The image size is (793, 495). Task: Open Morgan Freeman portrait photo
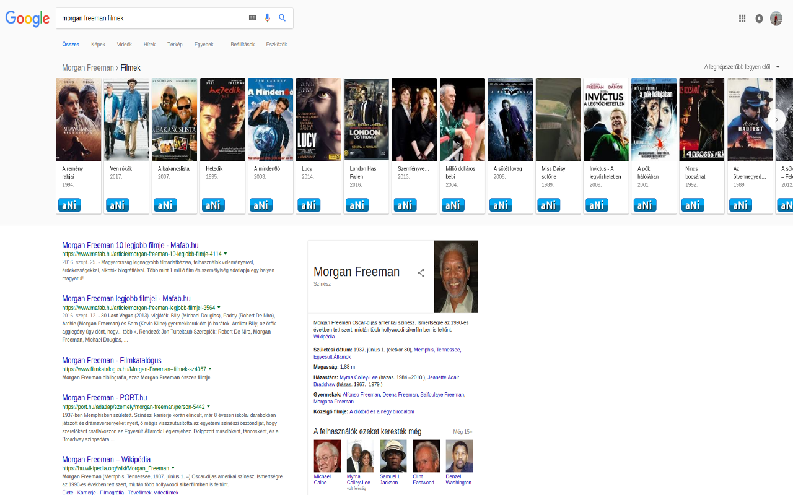pos(456,277)
